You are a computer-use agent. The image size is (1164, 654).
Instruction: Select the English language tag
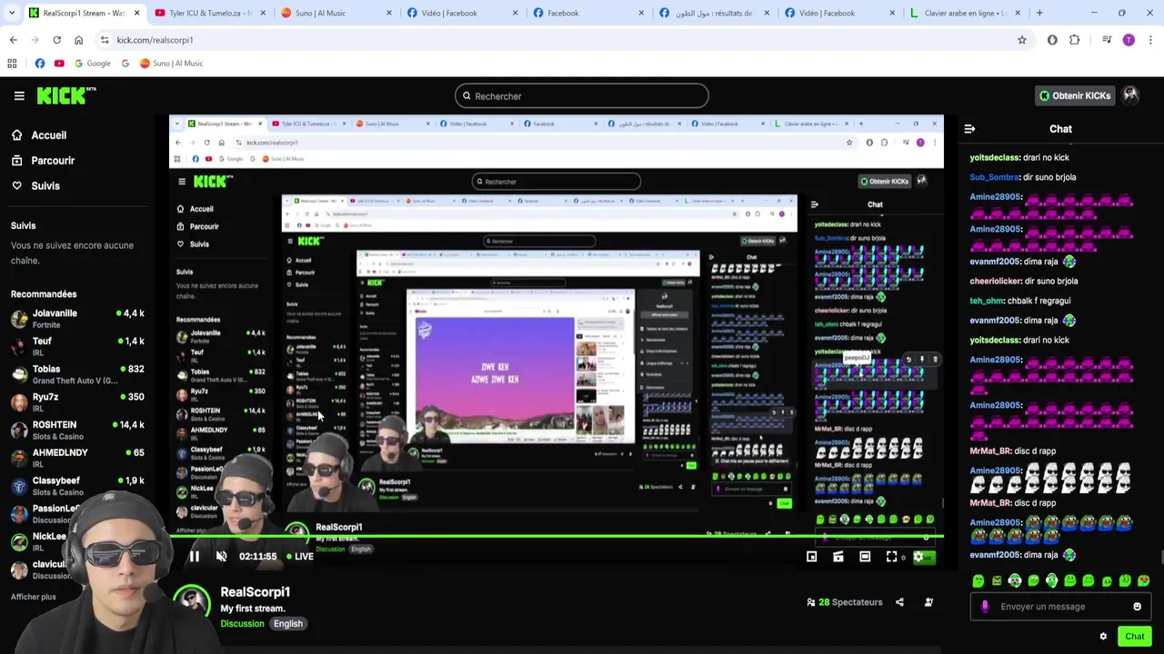(x=288, y=624)
